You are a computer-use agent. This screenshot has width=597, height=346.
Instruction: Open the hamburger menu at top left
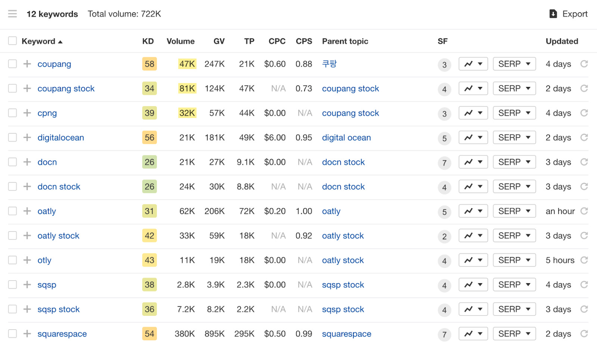12,14
